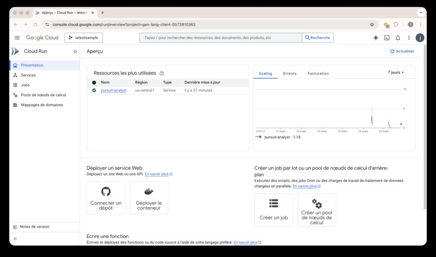Image resolution: width=436 pixels, height=257 pixels.
Task: Expand the browser tab search chevron
Action: click(421, 13)
